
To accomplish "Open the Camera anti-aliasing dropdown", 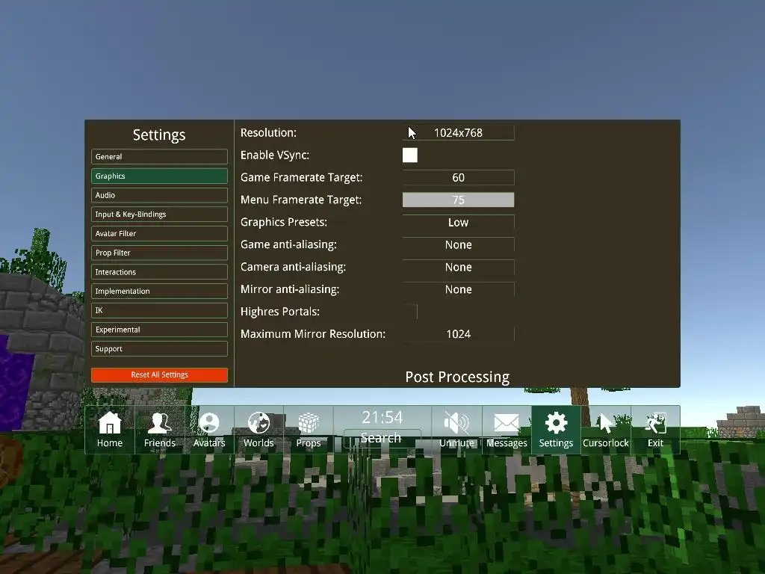I will 458,268.
